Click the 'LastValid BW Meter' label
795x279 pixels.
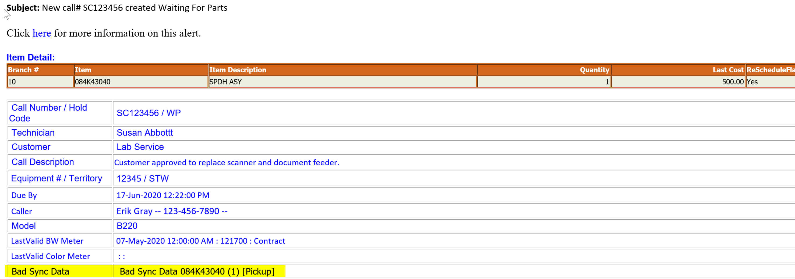pyautogui.click(x=47, y=241)
